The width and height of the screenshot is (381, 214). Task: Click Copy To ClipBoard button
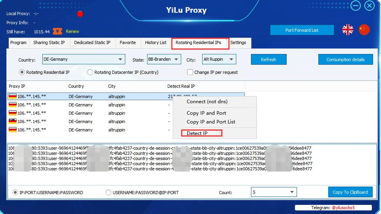coord(350,192)
